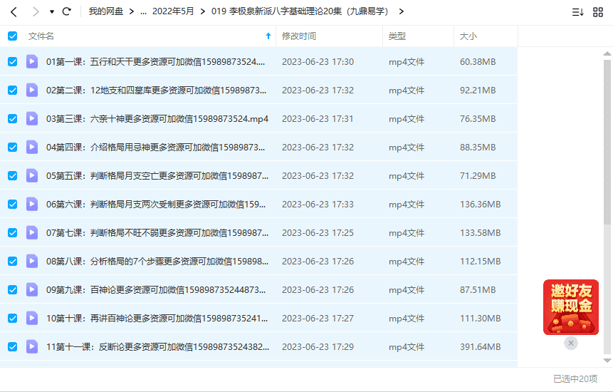
Task: Toggle the select-all checkbox in header
Action: 12,36
